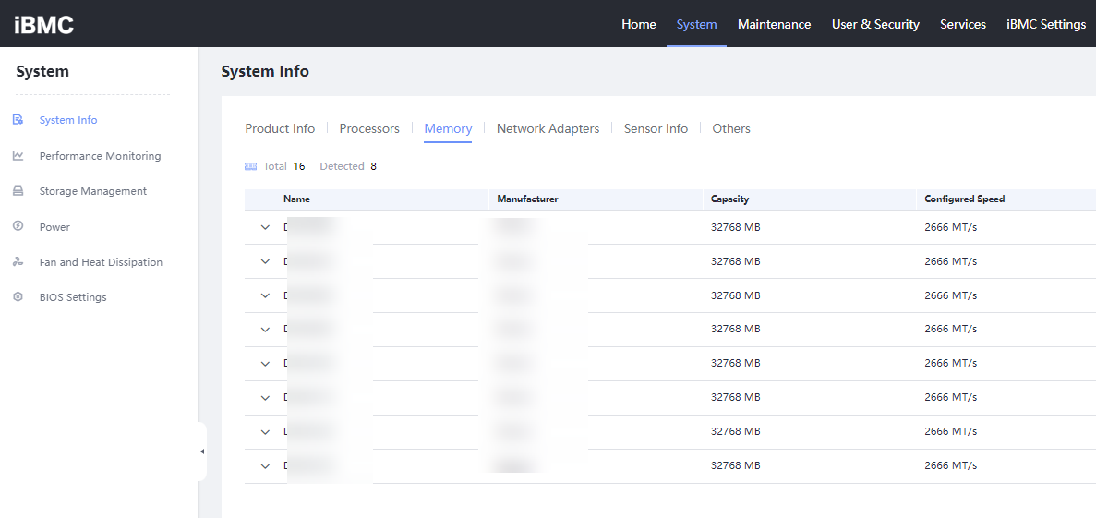This screenshot has height=518, width=1096.
Task: Click the memory module icon beside Total
Action: (251, 166)
